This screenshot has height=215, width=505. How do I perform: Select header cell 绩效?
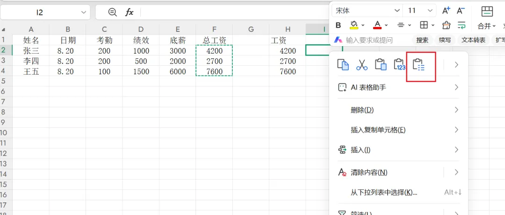[x=141, y=40]
